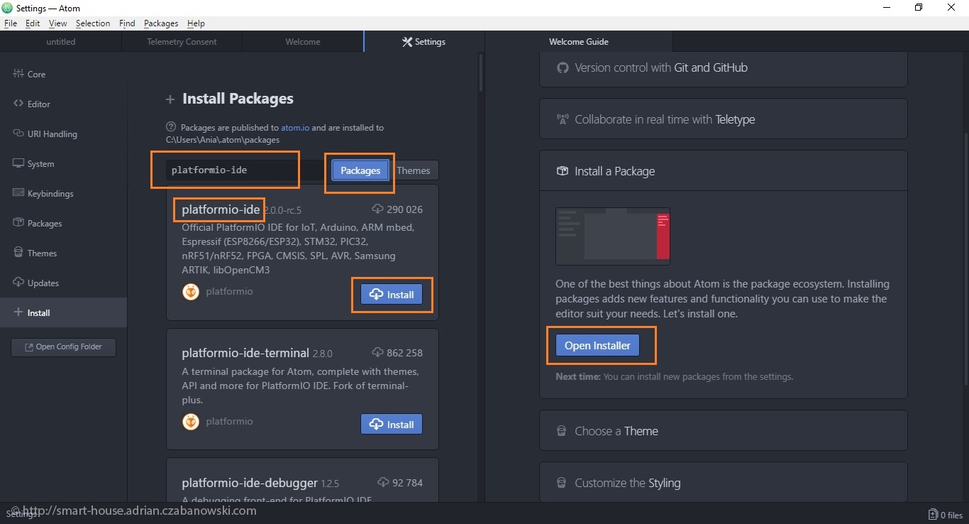
Task: Expand Collaborate in real time with Teletype
Action: click(x=724, y=119)
